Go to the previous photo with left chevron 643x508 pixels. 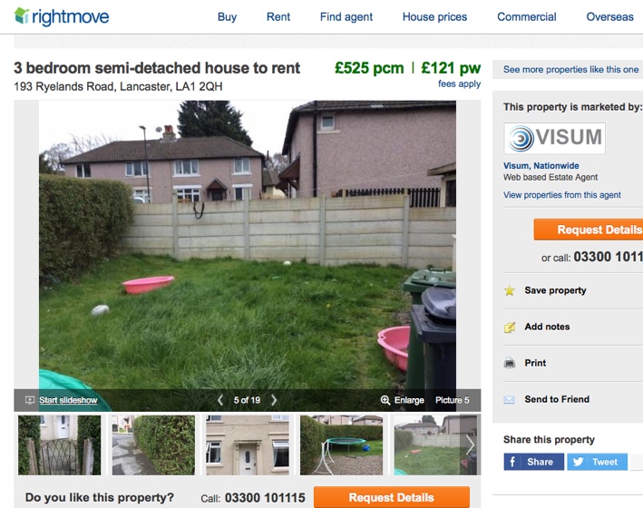220,400
